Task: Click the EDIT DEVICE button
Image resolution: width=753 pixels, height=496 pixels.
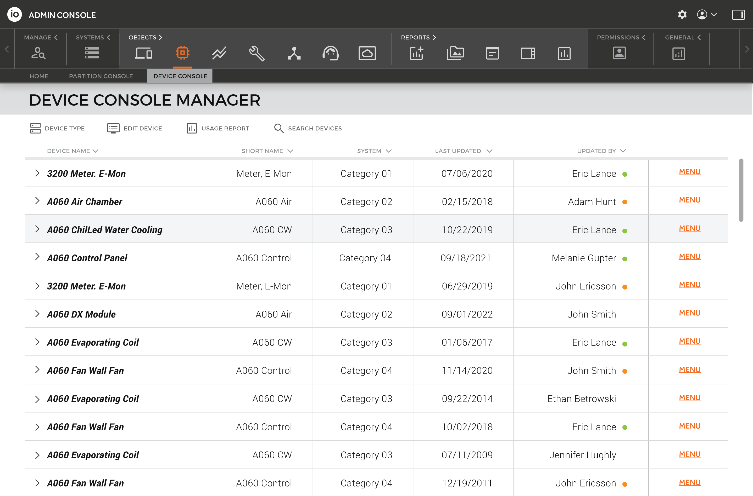Action: pyautogui.click(x=135, y=128)
